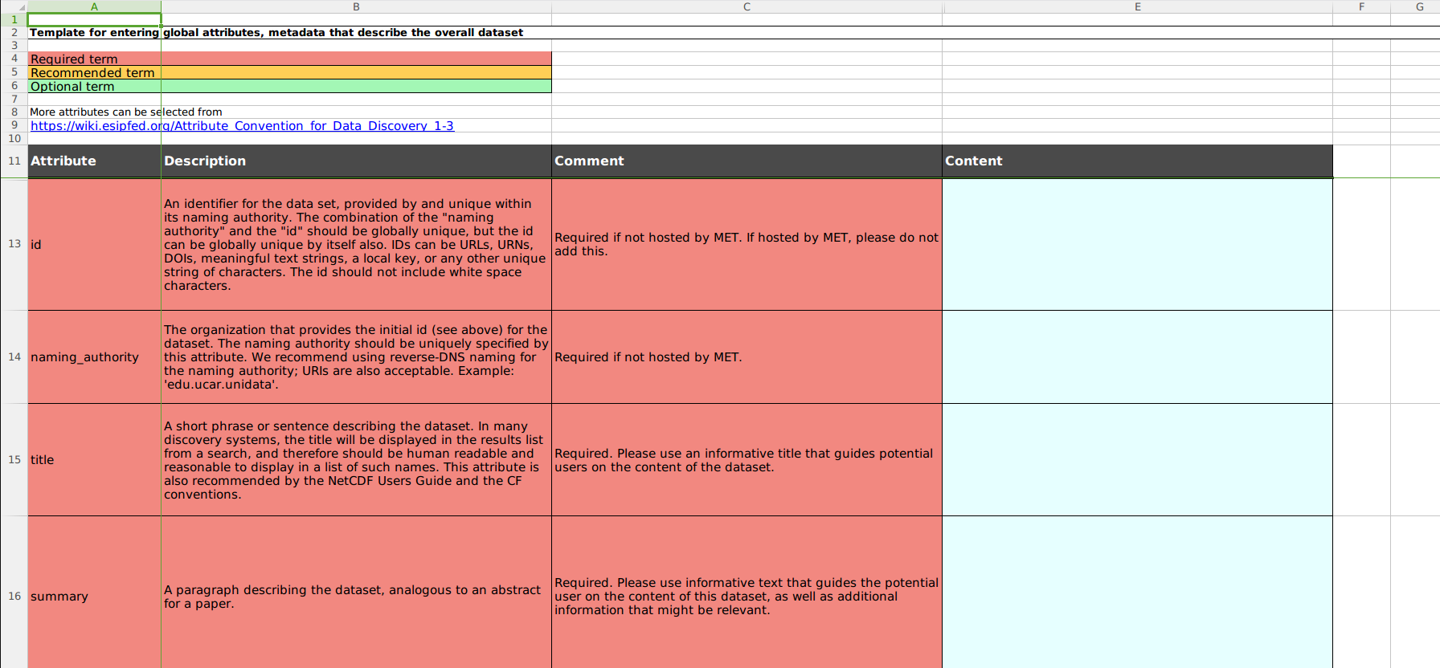Click the Content cell for id

(1137, 244)
